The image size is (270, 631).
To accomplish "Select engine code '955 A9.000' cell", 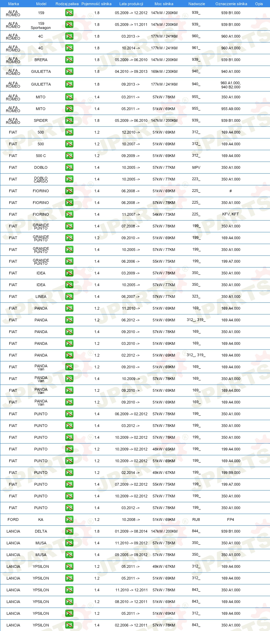I will (x=231, y=109).
